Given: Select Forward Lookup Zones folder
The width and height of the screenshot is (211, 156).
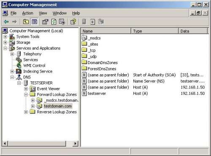Looking at the screenshot, I should click(x=57, y=94).
